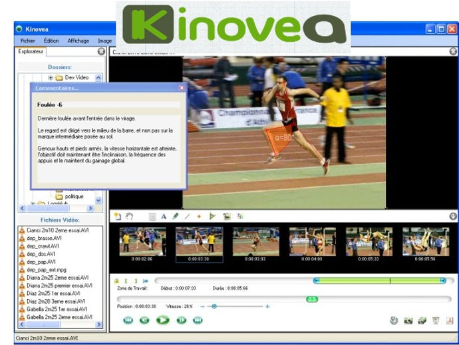459x345 pixels.
Task: Jump to last frame button
Action: (x=198, y=320)
